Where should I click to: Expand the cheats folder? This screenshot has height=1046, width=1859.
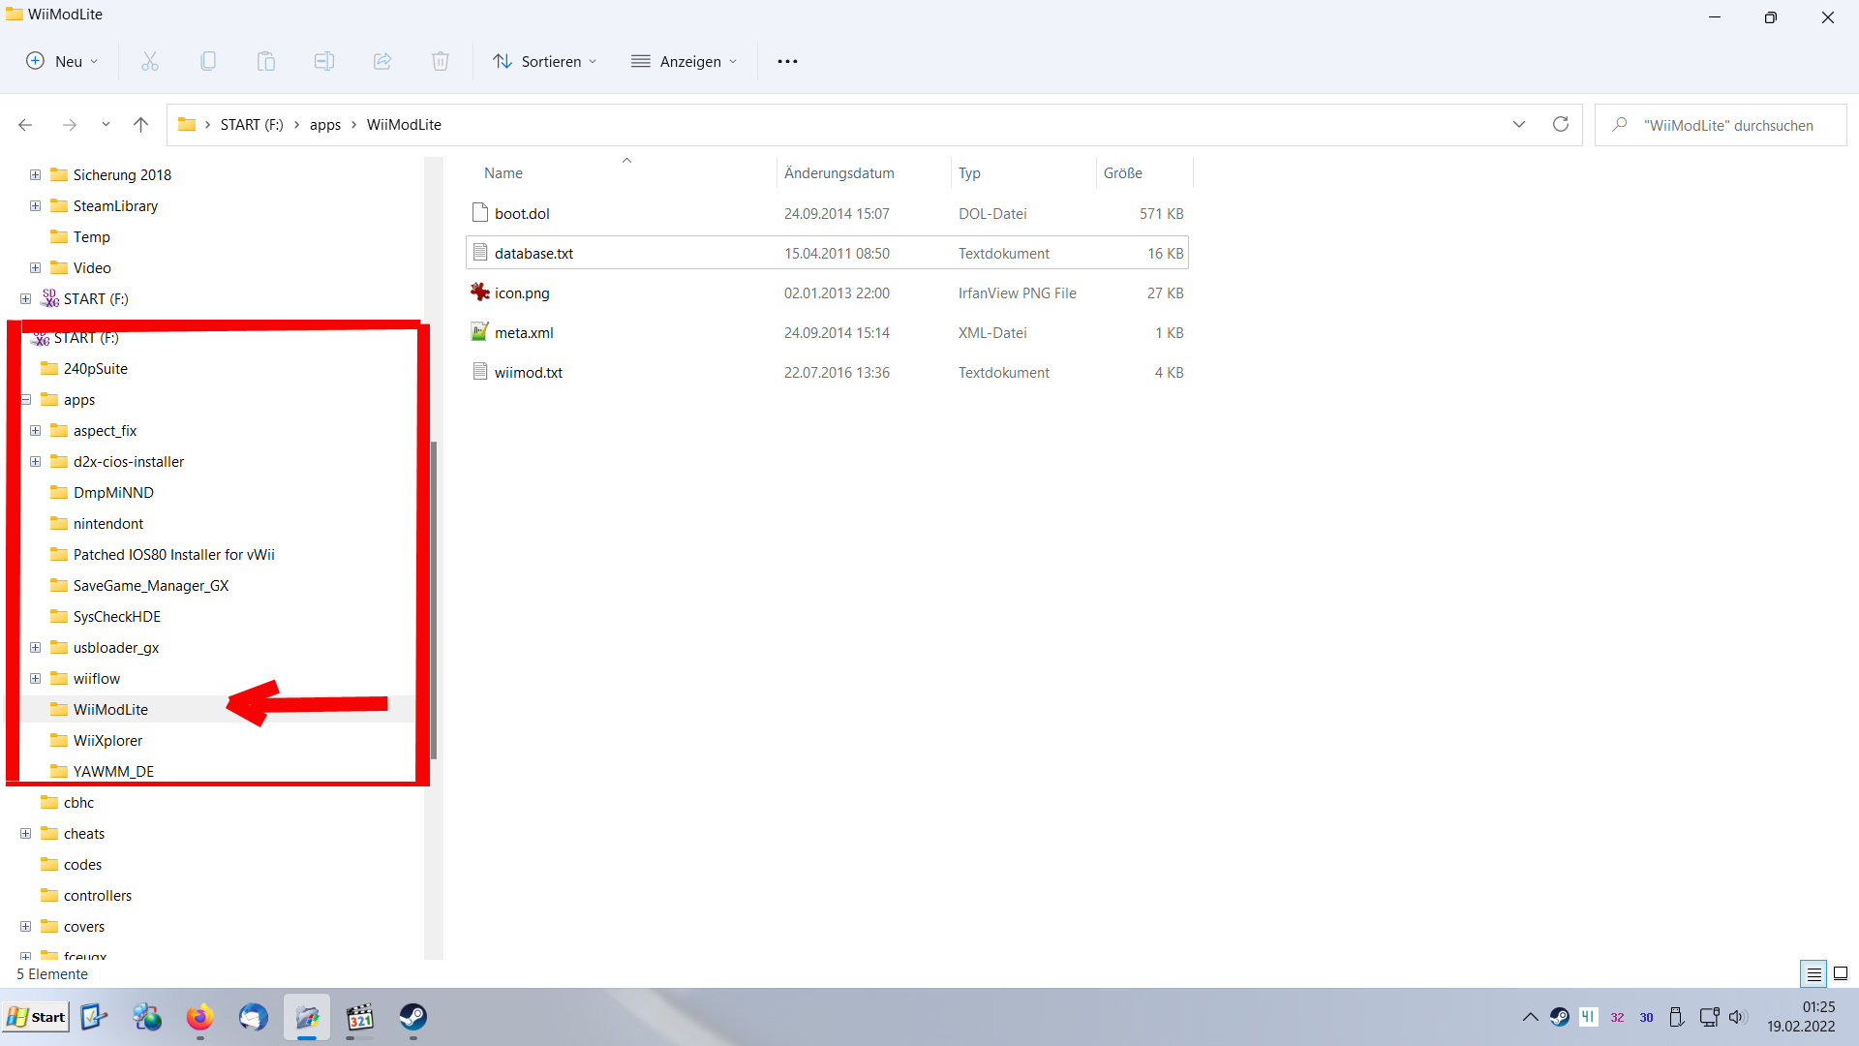tap(26, 834)
